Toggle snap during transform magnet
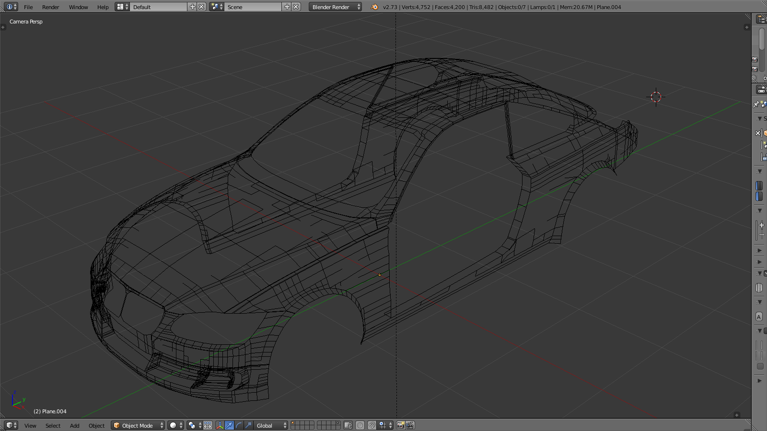The width and height of the screenshot is (767, 431). (372, 425)
